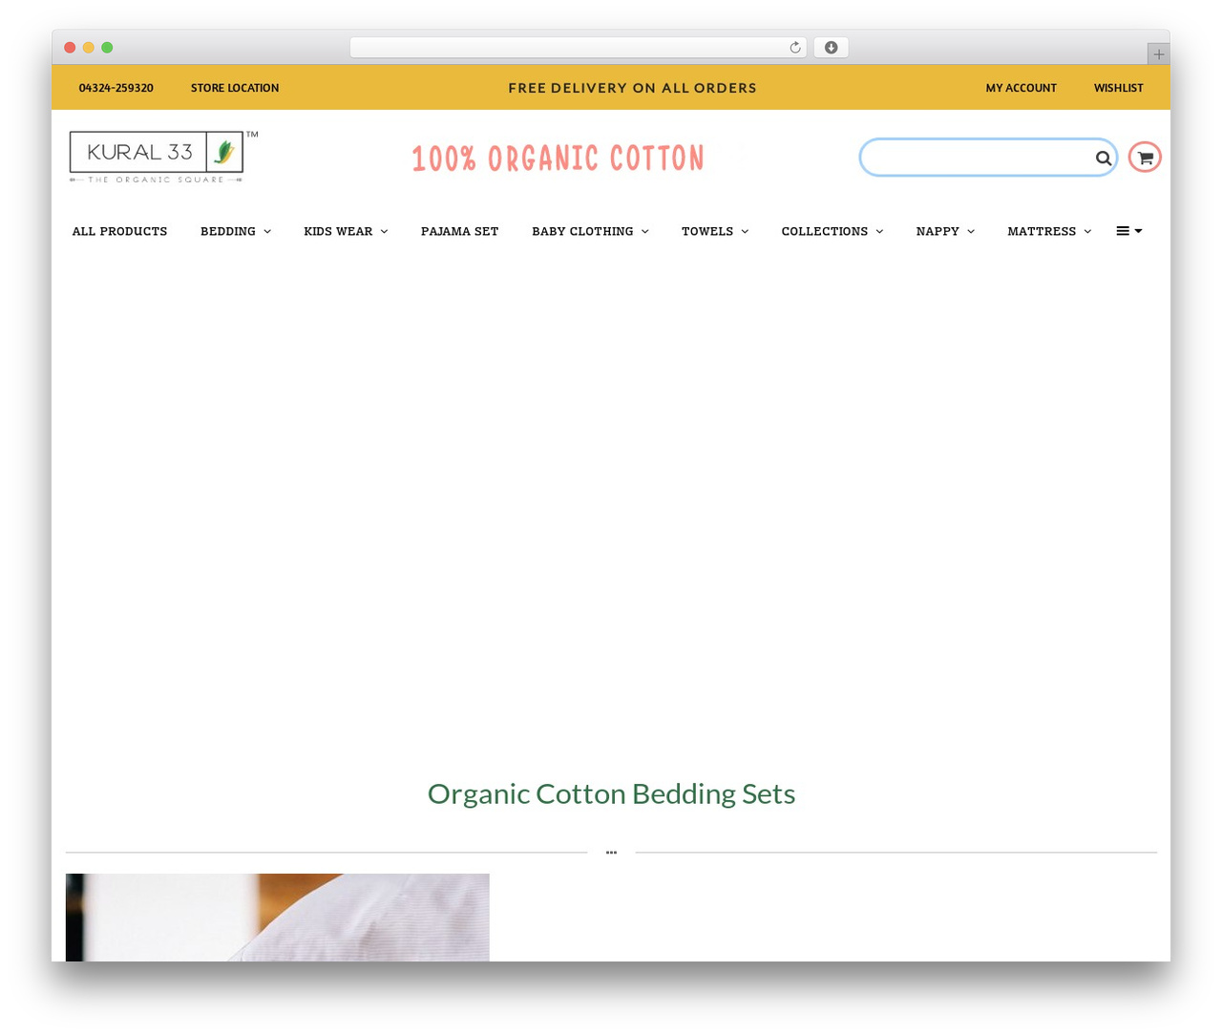Click the browser download icon
Screen dimensions: 1222x1035
tap(831, 48)
